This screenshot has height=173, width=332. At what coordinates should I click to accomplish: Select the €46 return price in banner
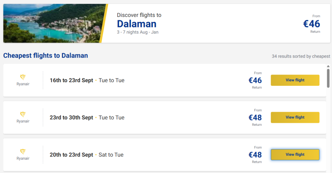pos(311,24)
